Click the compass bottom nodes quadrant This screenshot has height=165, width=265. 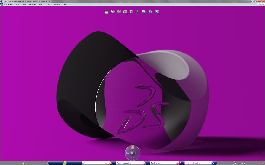(132, 158)
